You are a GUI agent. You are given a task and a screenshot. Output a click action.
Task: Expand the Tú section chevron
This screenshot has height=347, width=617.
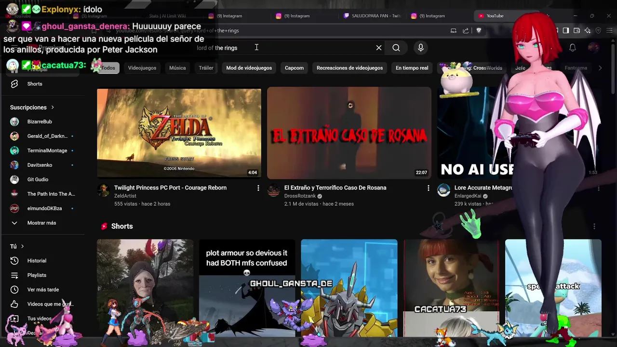(x=22, y=246)
